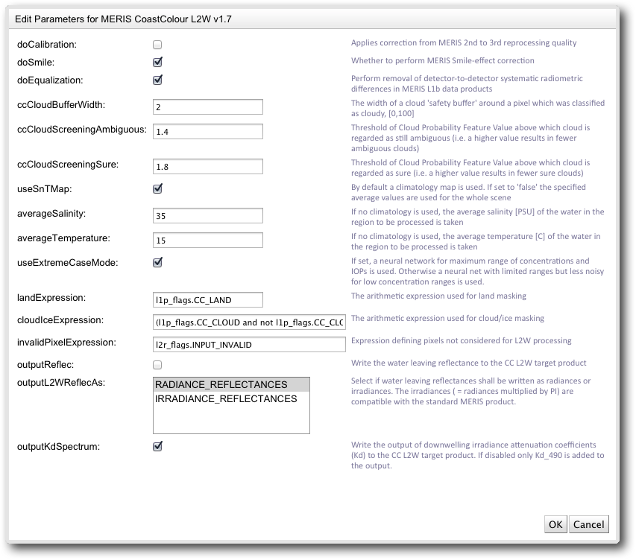Disable the useSnTMap checkbox

point(157,189)
